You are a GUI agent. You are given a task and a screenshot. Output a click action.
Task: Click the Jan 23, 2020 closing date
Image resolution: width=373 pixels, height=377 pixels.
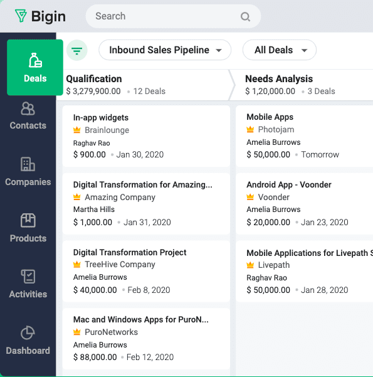click(325, 222)
